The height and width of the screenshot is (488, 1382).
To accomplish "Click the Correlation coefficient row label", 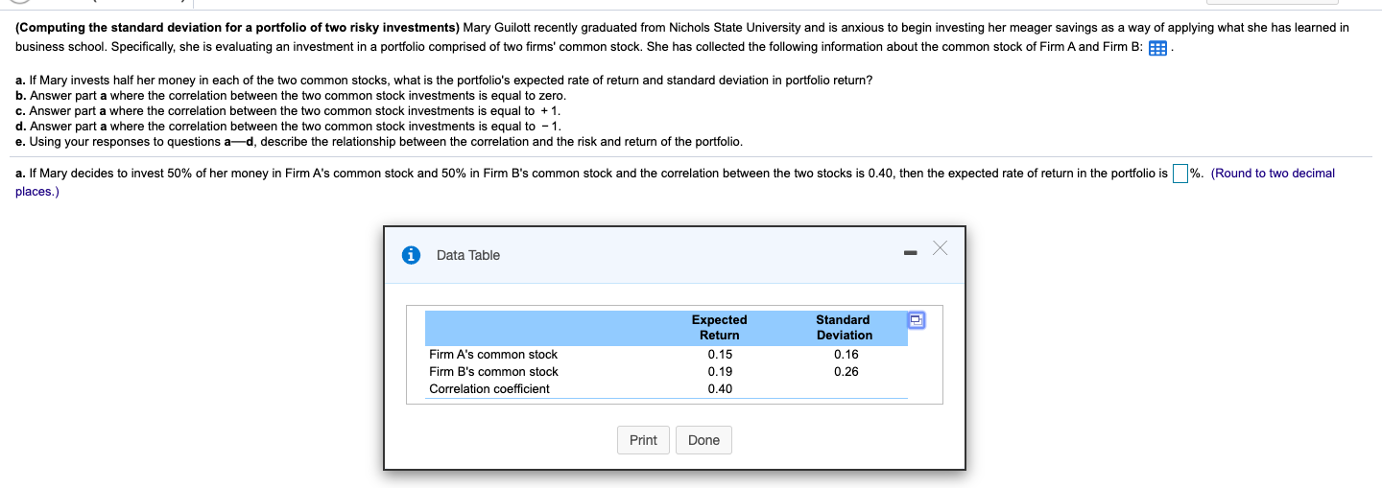I will tap(489, 389).
